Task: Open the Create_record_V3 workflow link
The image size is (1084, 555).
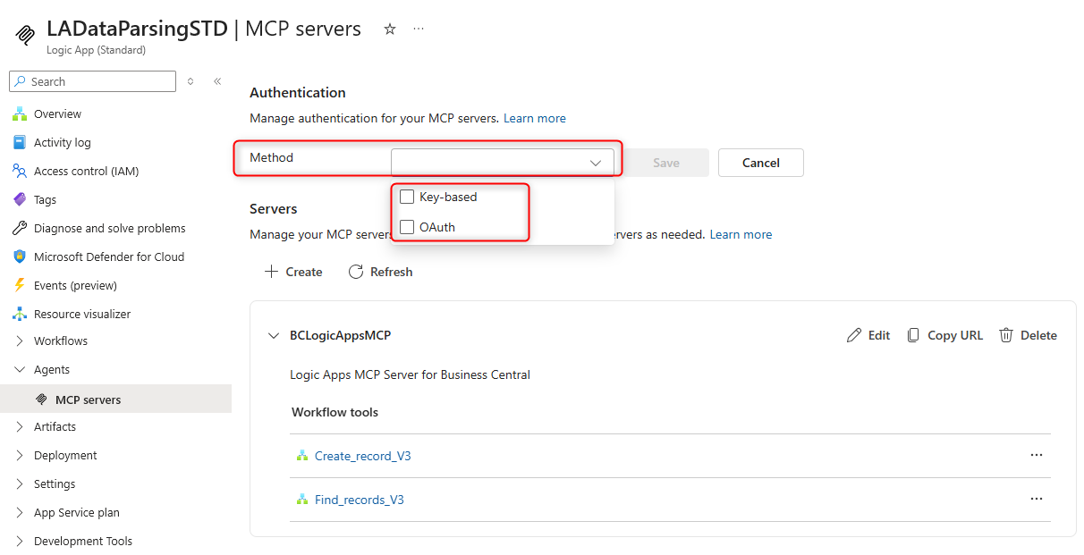Action: [362, 456]
